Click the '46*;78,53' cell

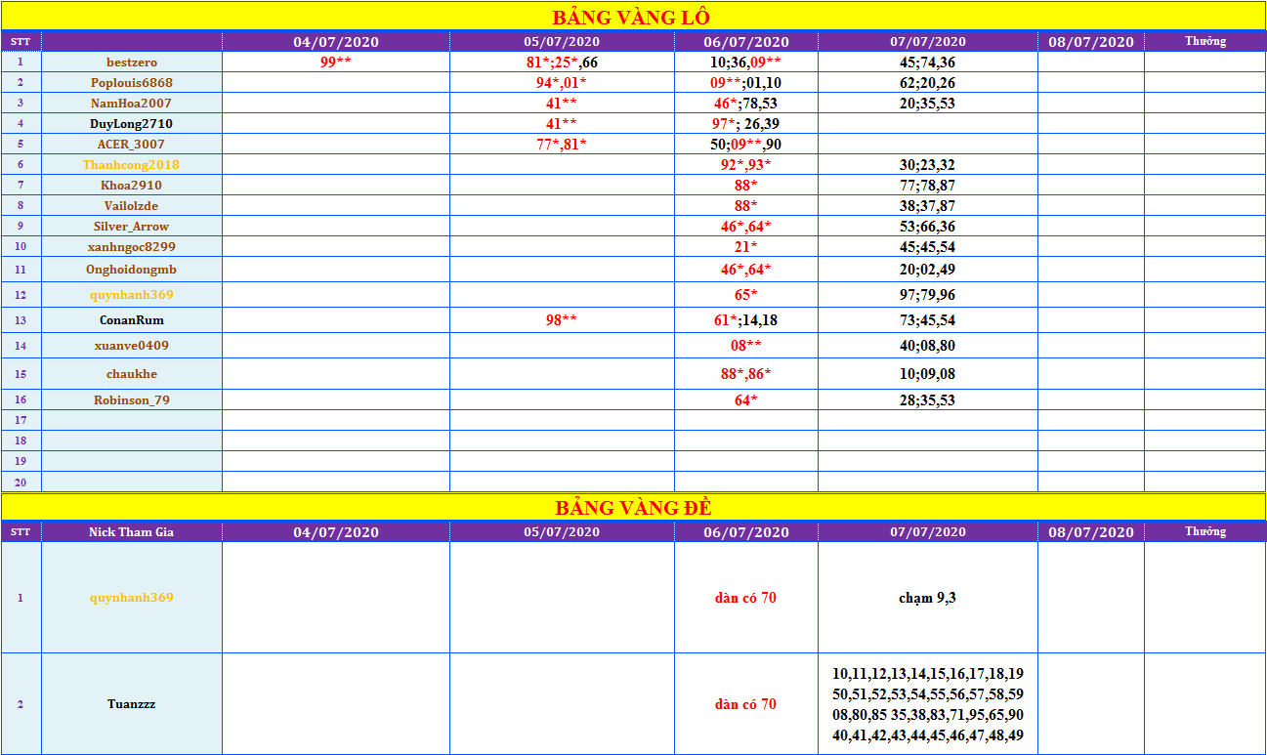(746, 104)
